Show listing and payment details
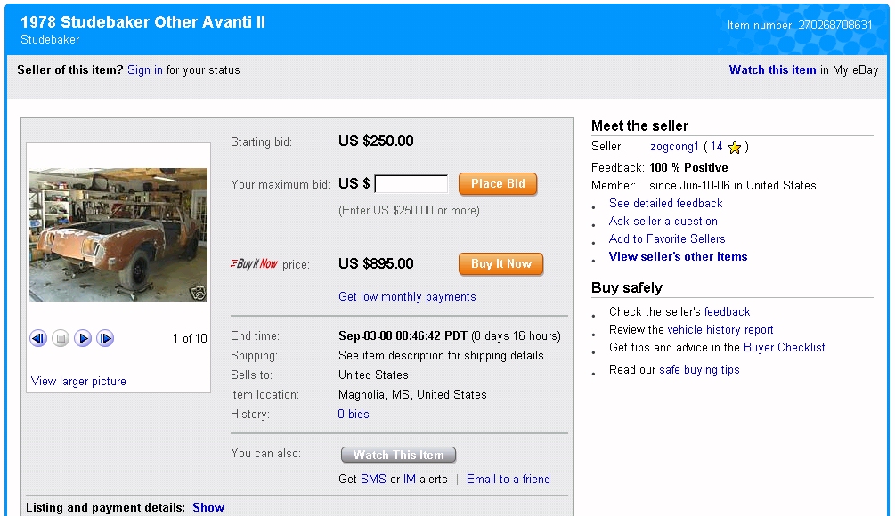Viewport: 895px width, 516px height. 208,507
